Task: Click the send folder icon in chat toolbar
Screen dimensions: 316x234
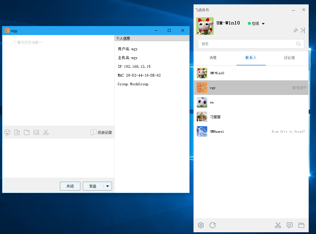Action: [x=26, y=132]
